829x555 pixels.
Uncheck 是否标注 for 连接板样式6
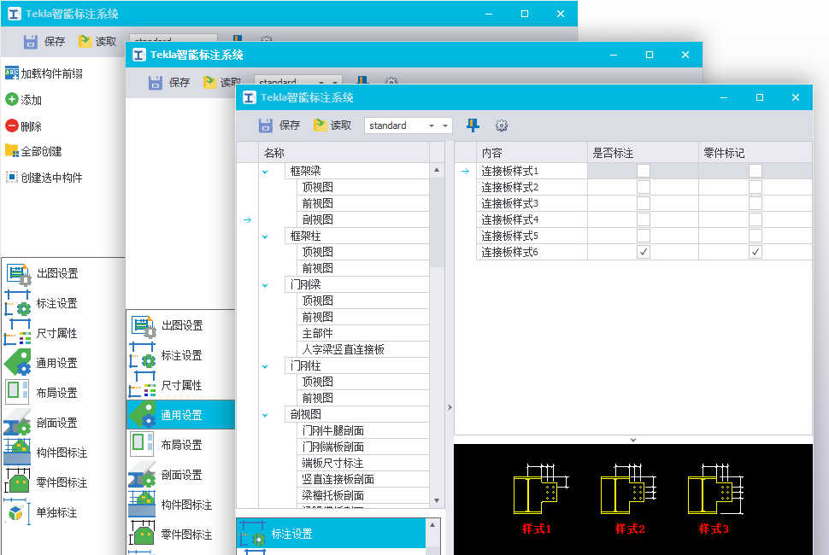[644, 252]
